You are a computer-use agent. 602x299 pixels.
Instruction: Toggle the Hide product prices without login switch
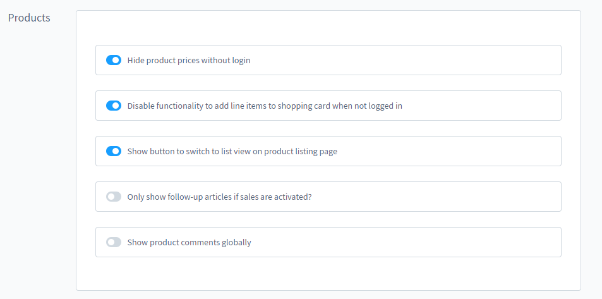[x=114, y=60]
